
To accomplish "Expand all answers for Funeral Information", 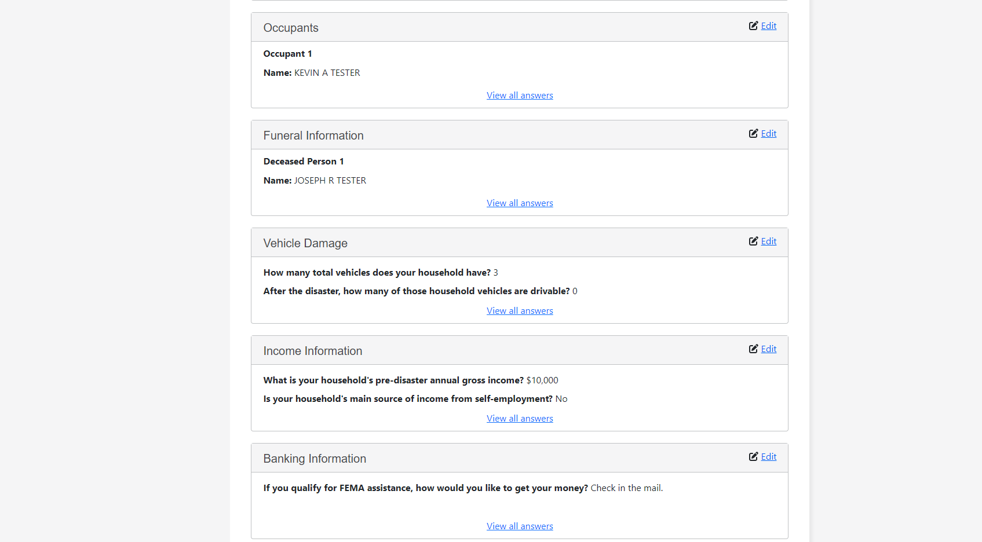I will [x=520, y=203].
